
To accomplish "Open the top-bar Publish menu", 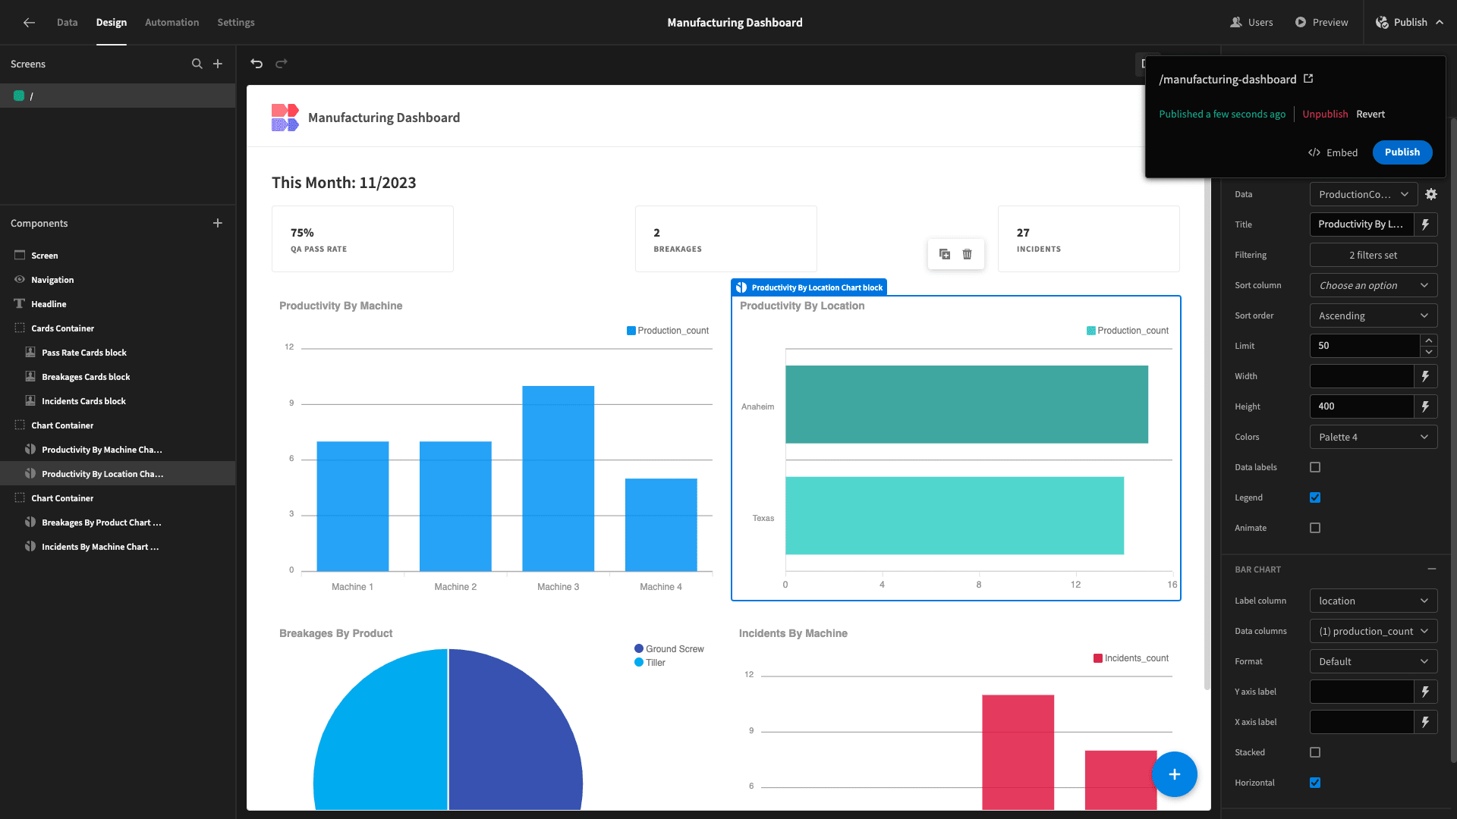I will point(1409,23).
